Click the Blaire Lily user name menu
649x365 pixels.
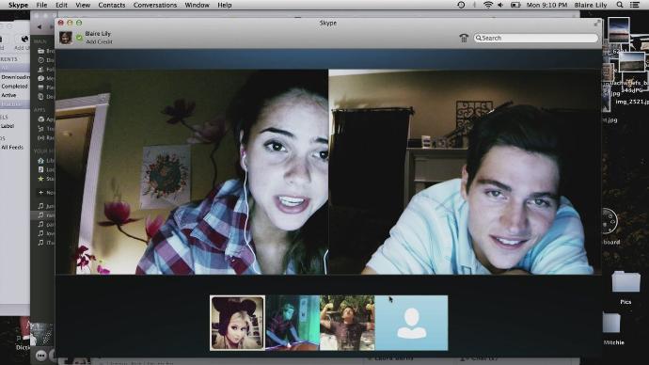coord(591,5)
